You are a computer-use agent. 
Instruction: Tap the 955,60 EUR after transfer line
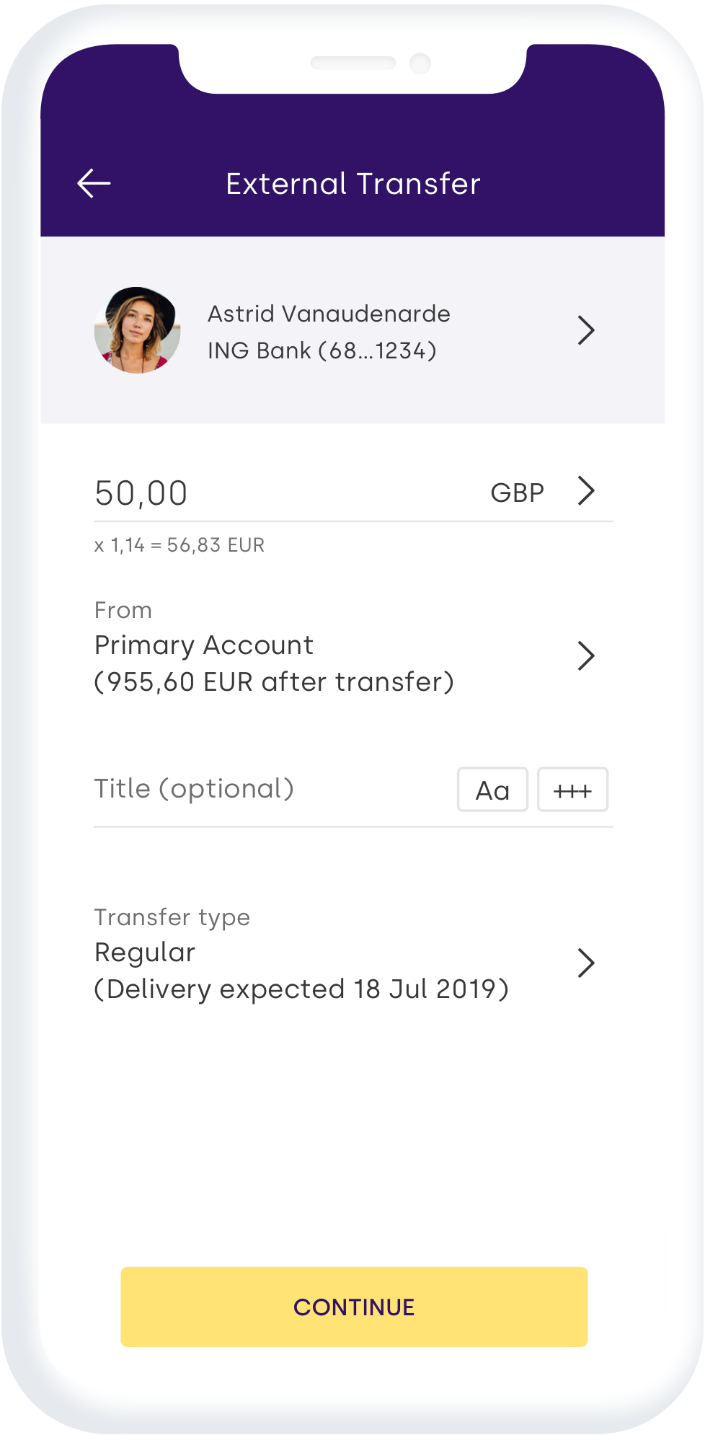[x=274, y=682]
